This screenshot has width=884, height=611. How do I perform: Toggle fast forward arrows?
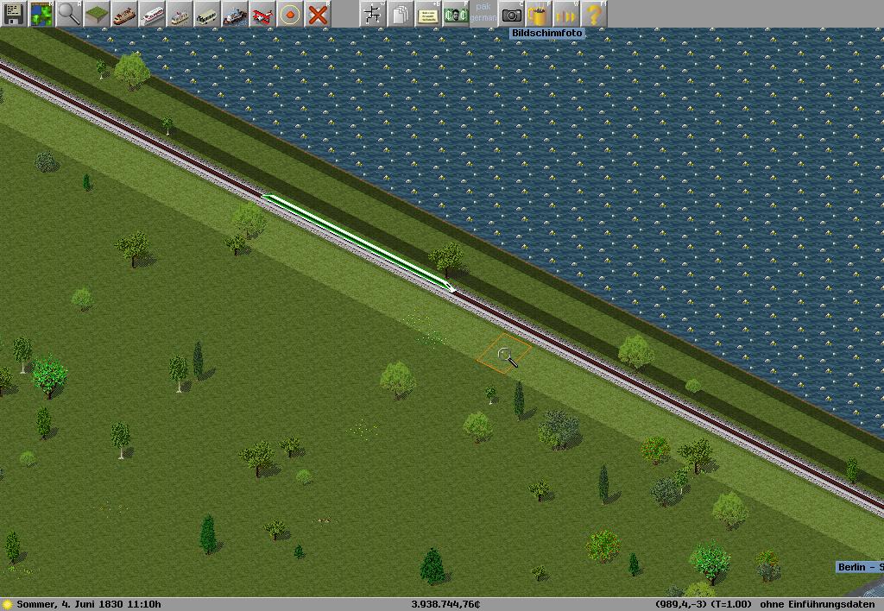click(565, 14)
